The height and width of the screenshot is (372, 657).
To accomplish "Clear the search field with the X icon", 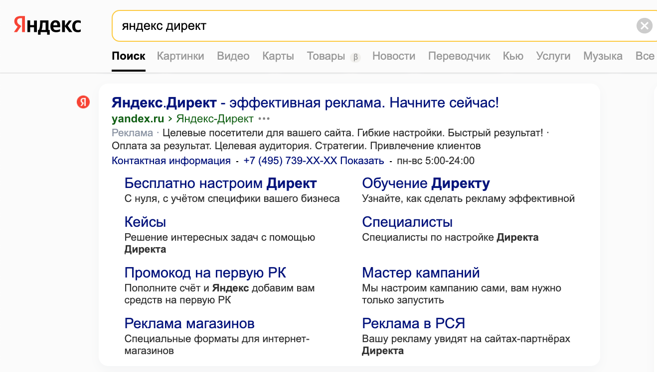I will (x=645, y=25).
